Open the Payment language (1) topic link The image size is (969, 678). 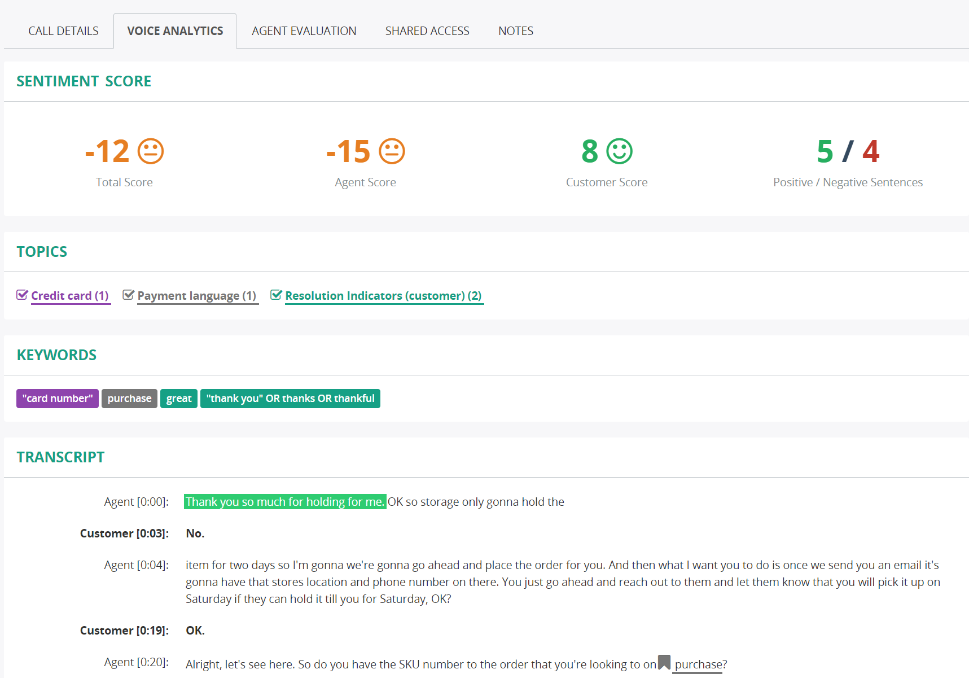(197, 296)
